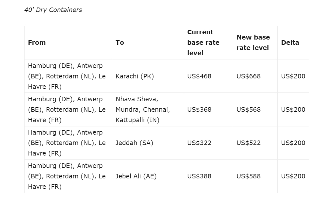This screenshot has height=198, width=313.
Task: Select the US$568 new rate cell
Action: click(249, 109)
